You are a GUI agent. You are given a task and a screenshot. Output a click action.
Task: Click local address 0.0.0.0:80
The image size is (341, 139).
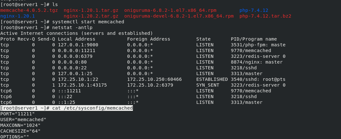tap(72, 62)
